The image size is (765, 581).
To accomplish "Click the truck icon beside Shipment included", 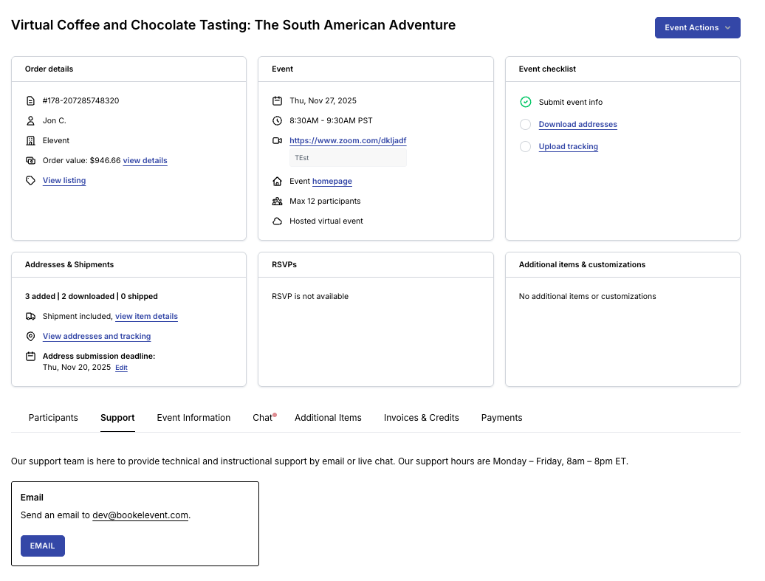I will pyautogui.click(x=30, y=316).
